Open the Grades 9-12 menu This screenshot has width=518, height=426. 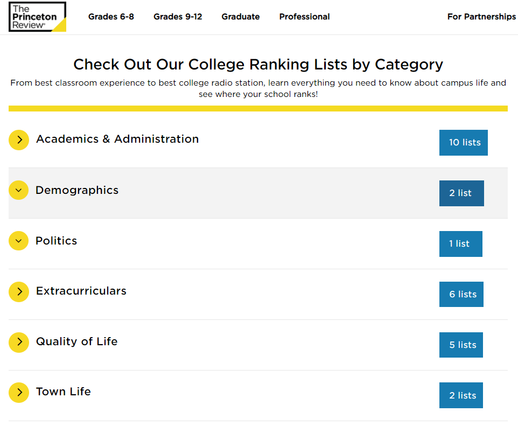(178, 17)
